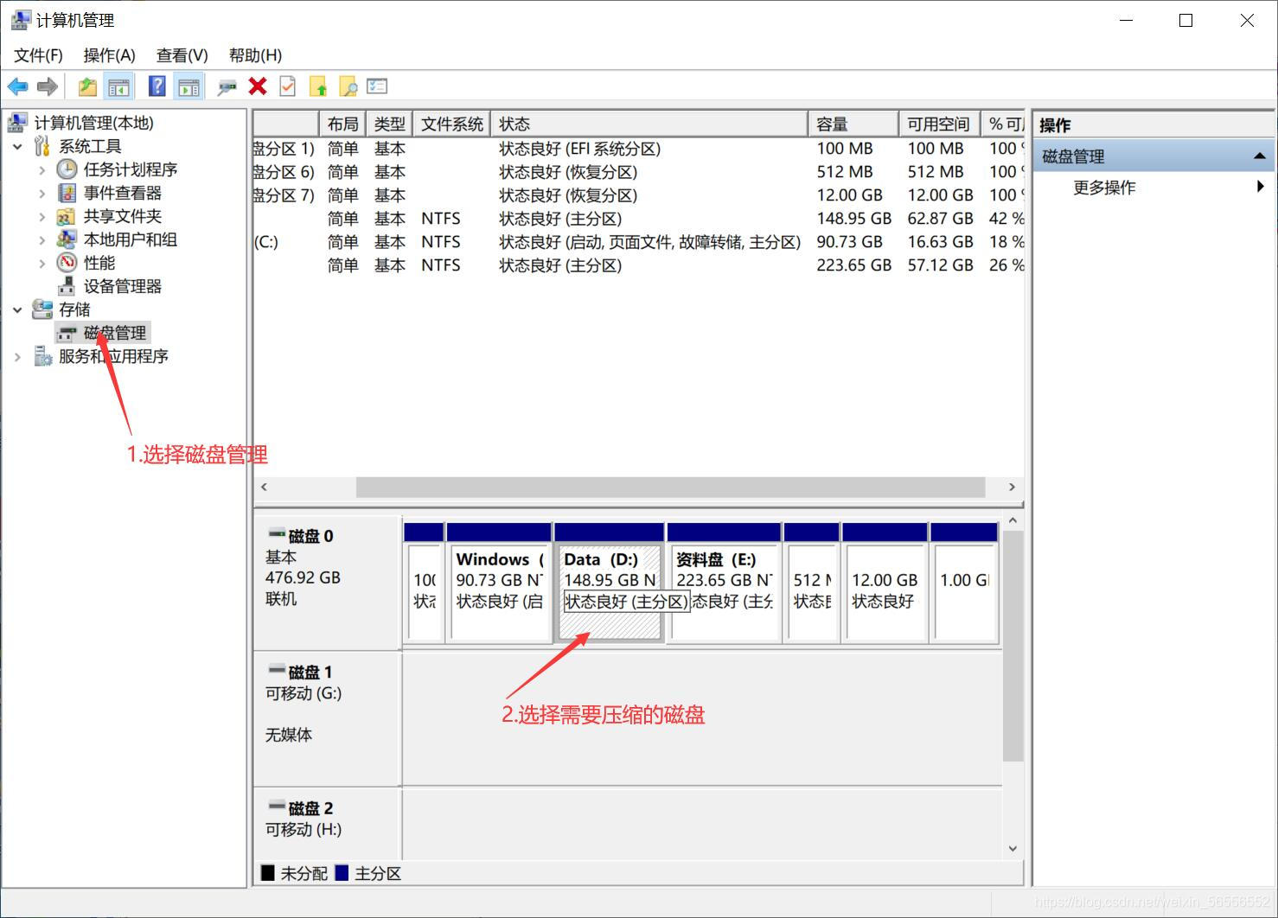Select the (C:) volume row in list
Viewport: 1278px width, 918px height.
pos(638,242)
